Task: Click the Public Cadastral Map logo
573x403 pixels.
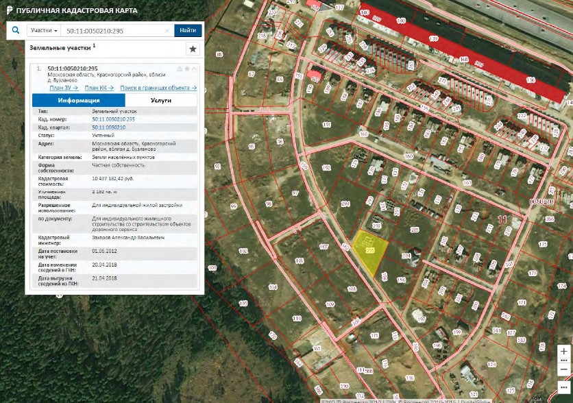Action: pos(9,10)
